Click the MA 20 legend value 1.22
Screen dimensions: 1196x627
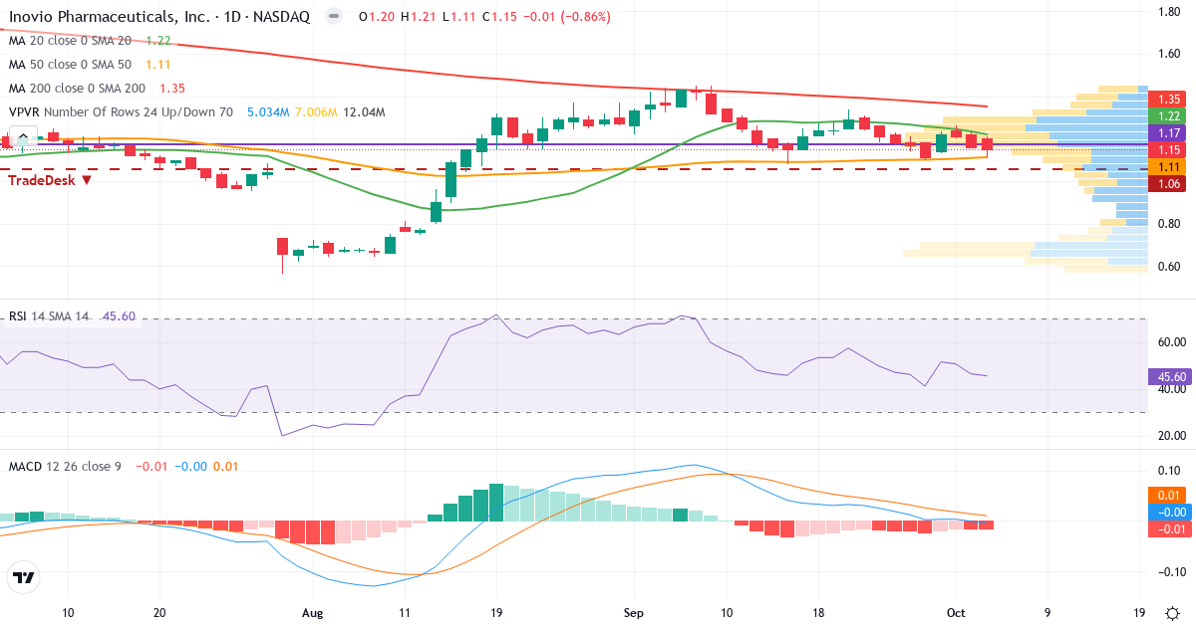[x=158, y=41]
